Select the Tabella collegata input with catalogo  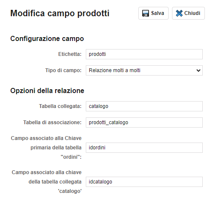[144, 106]
